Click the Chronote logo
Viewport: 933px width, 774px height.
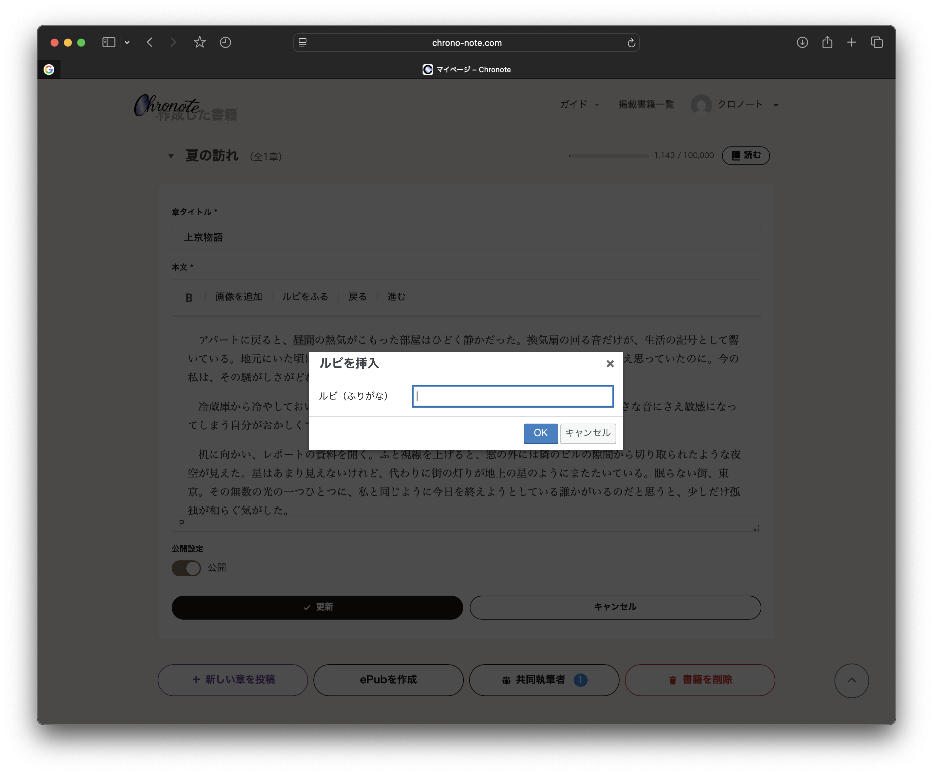(167, 105)
